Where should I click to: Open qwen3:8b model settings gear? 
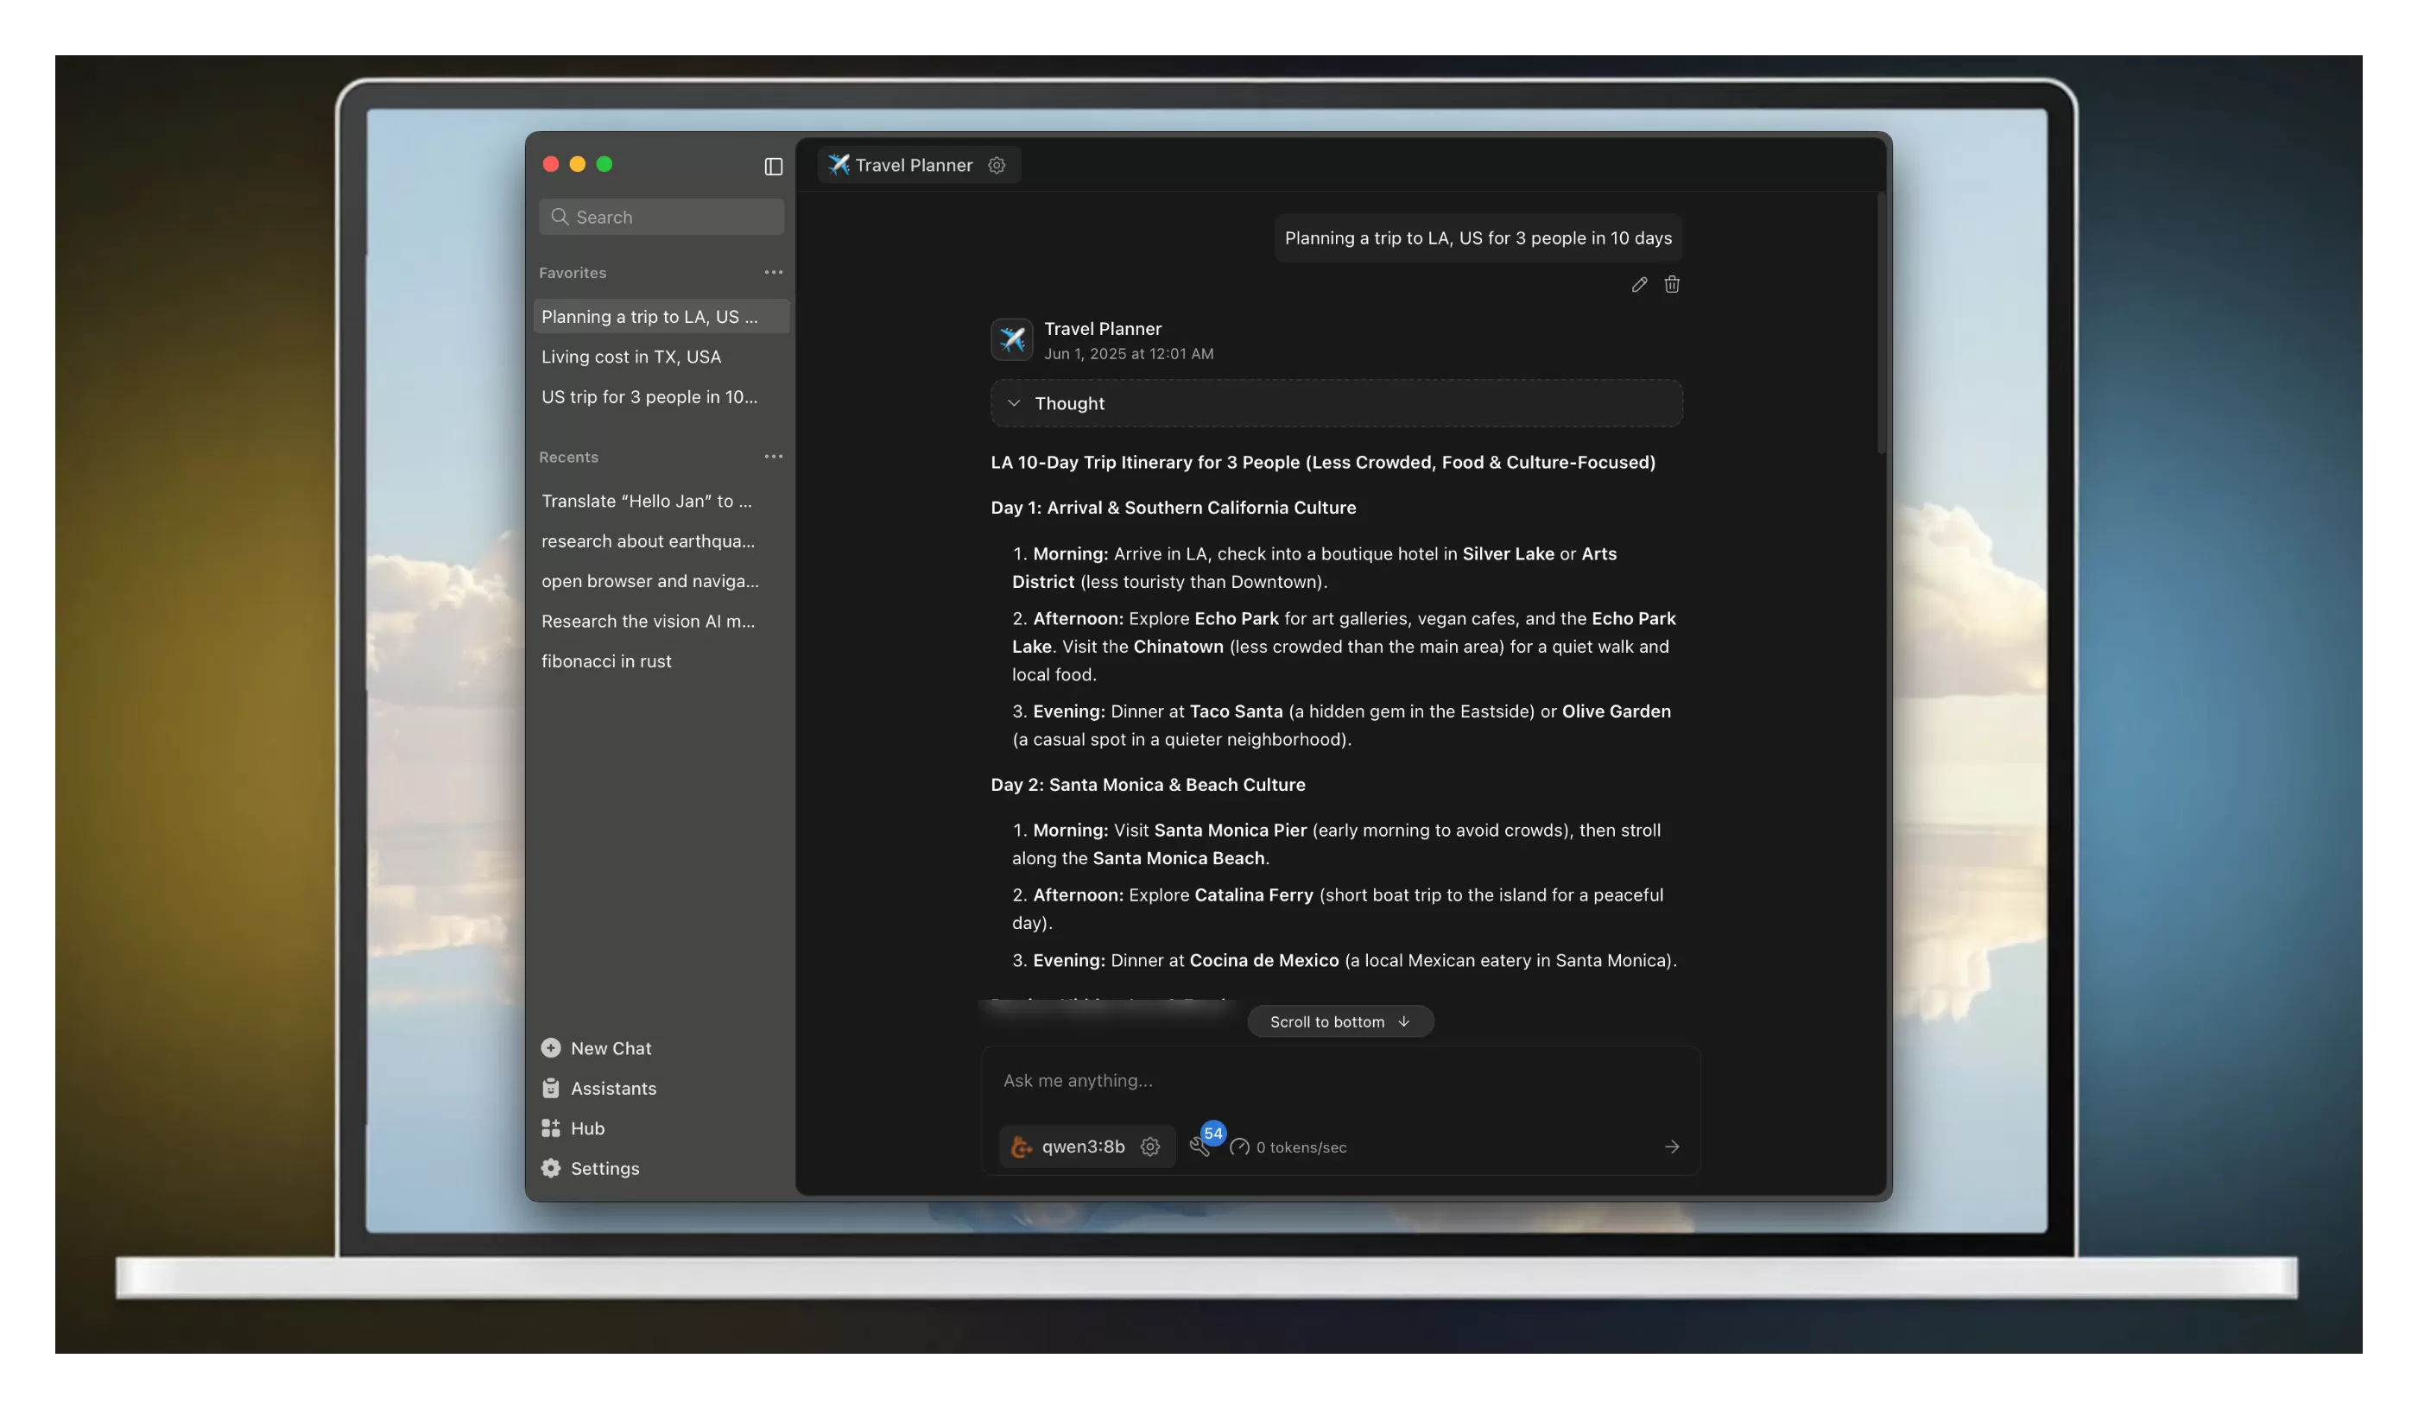tap(1149, 1147)
